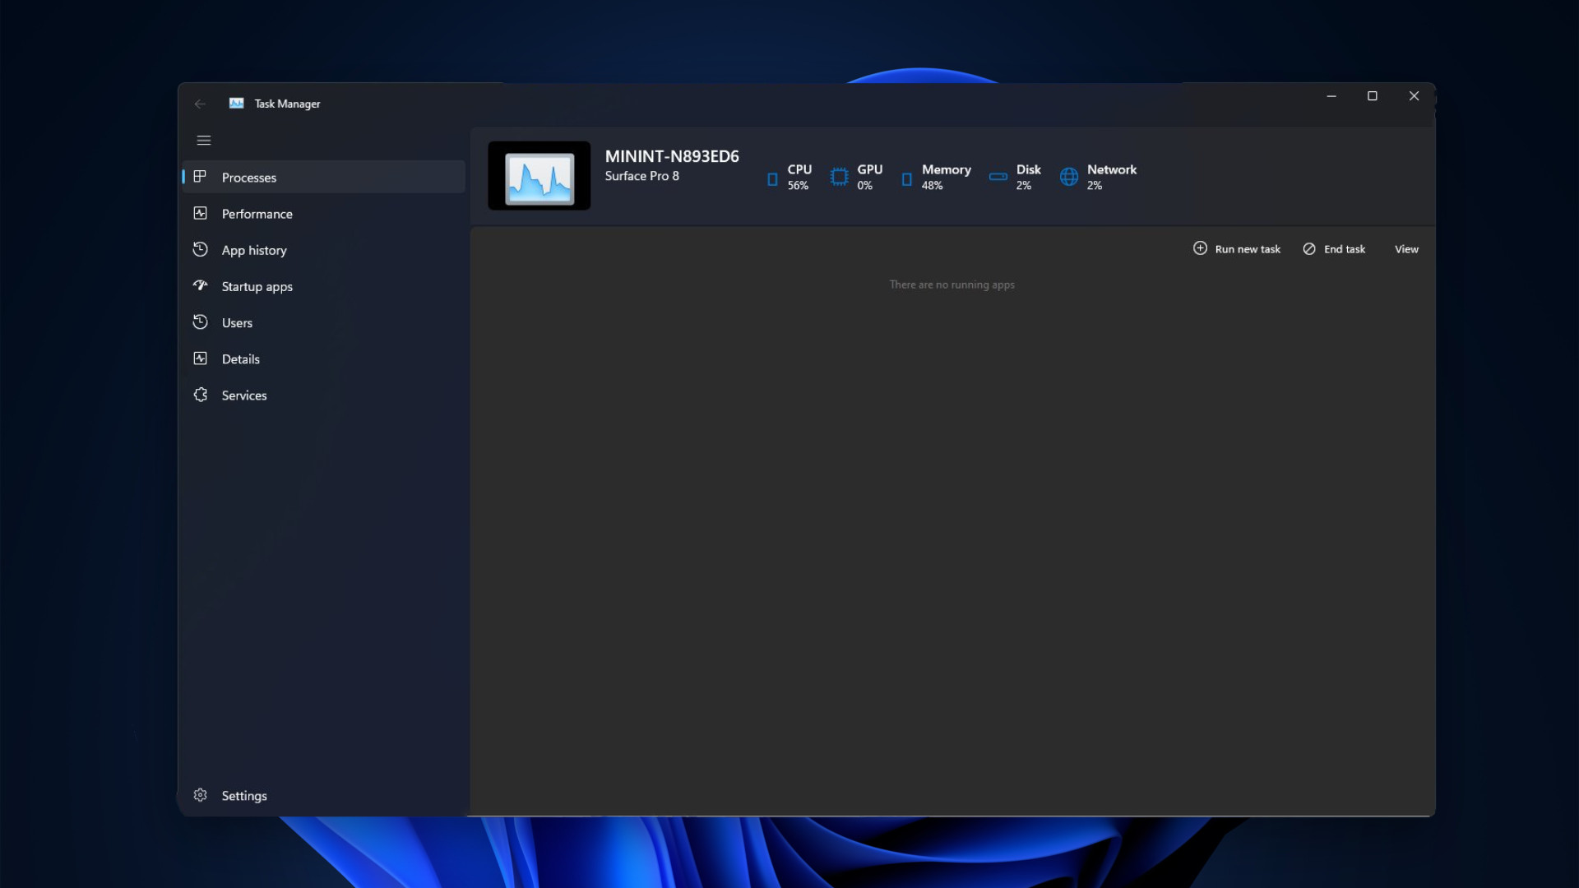This screenshot has height=888, width=1579.
Task: Click the Network globe icon
Action: pos(1068,177)
